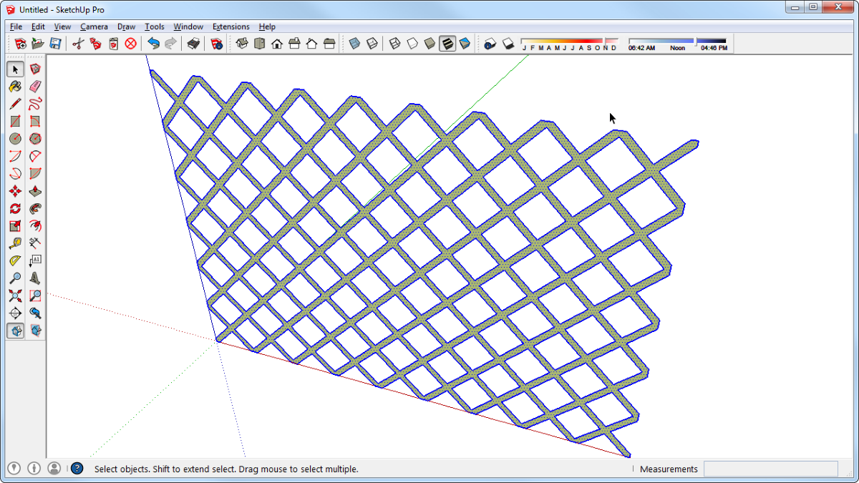
Task: Click the Copy icon
Action: tap(95, 44)
